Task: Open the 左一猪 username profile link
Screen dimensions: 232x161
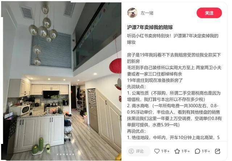Action: [147, 13]
